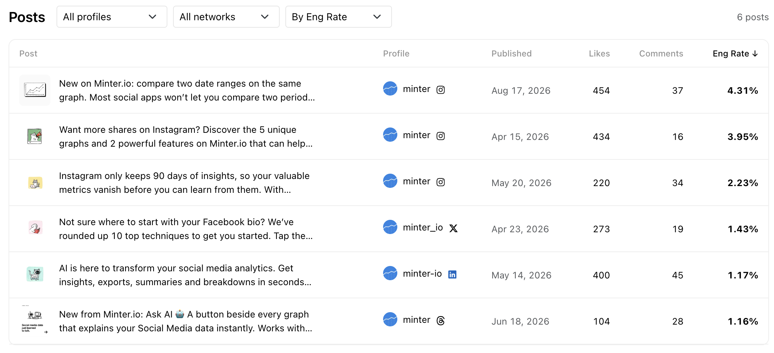The height and width of the screenshot is (353, 774).
Task: Open thumbnail of the 90 days insights post
Action: pos(35,183)
